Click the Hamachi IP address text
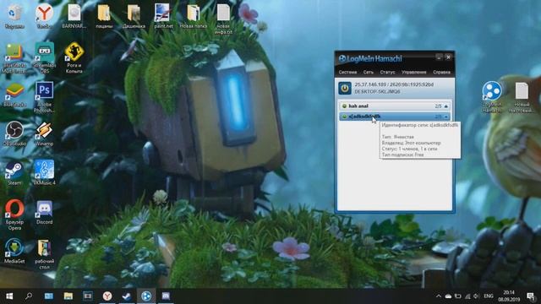The width and height of the screenshot is (541, 304). 394,84
